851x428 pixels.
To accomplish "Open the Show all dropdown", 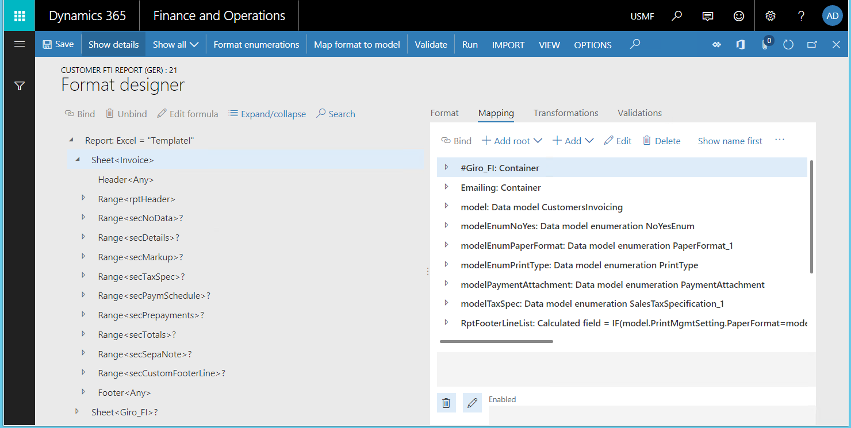I will coord(175,44).
